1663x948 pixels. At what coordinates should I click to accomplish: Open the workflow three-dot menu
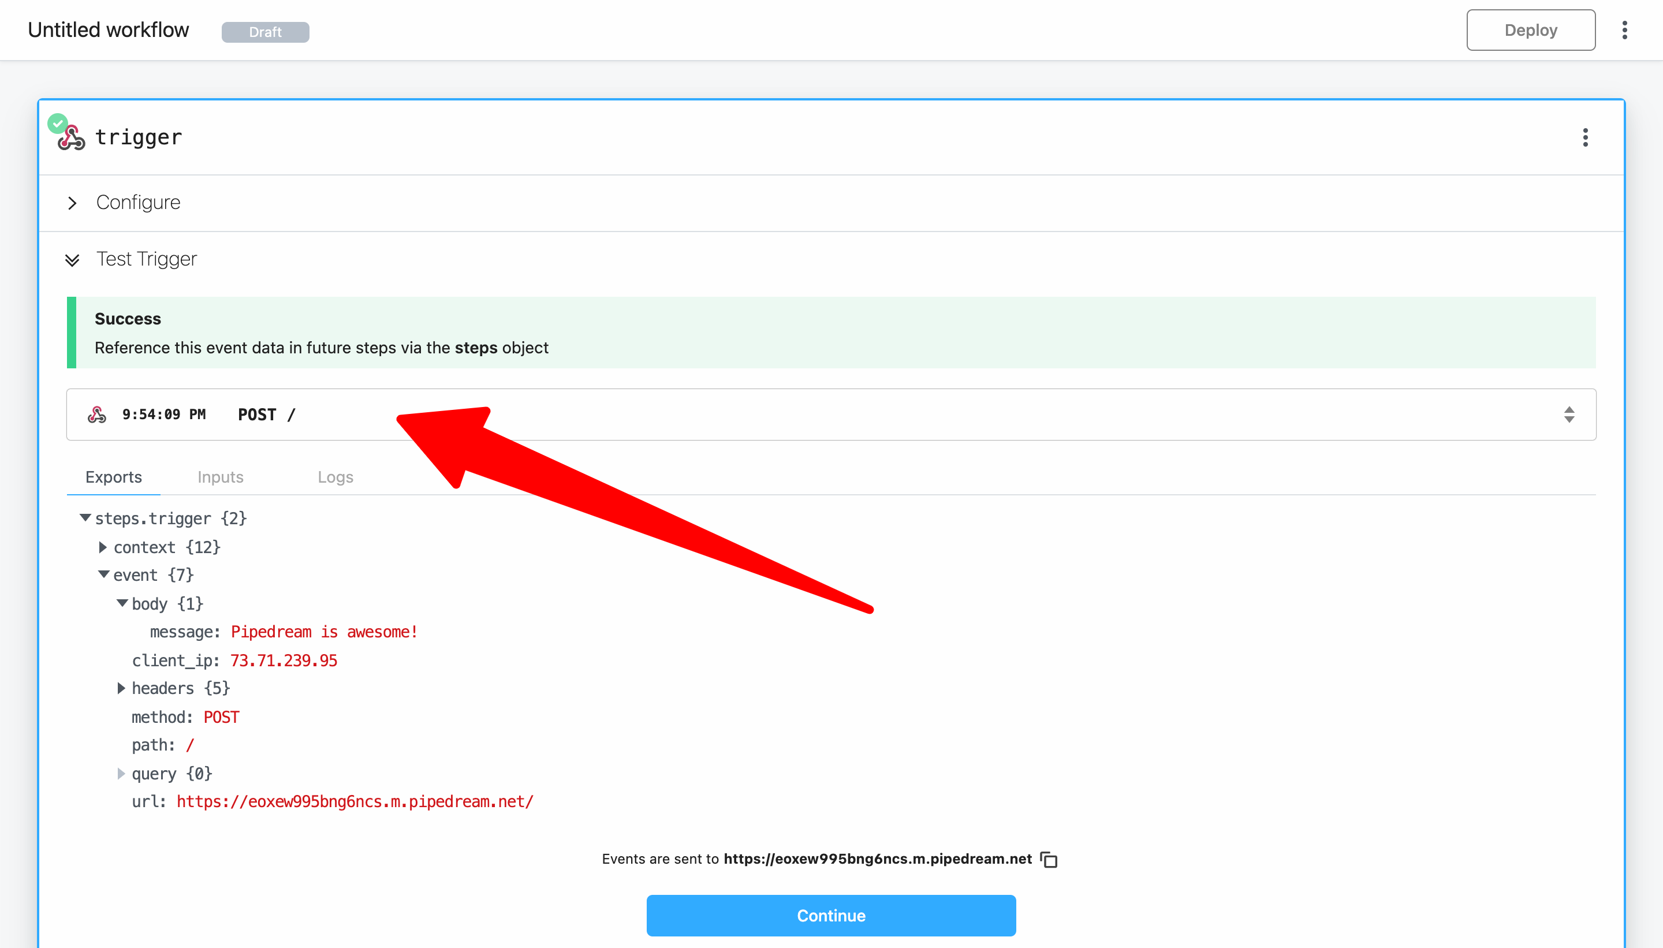(x=1624, y=30)
